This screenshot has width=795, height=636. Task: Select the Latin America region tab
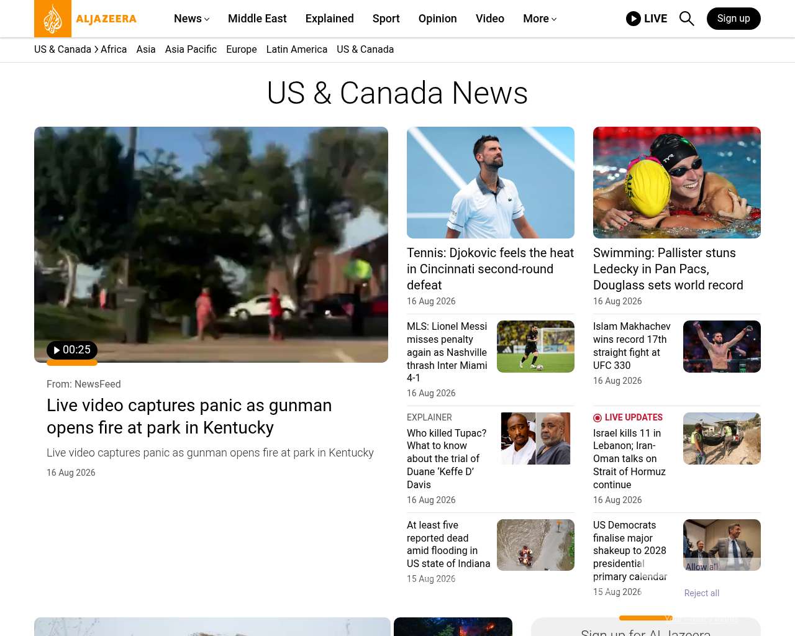(x=297, y=50)
